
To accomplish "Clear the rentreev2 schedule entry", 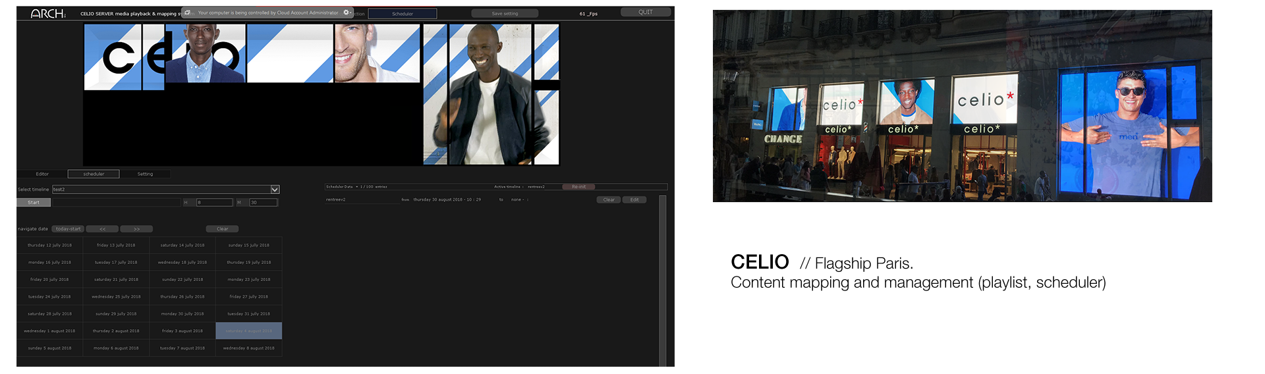I will [x=609, y=200].
